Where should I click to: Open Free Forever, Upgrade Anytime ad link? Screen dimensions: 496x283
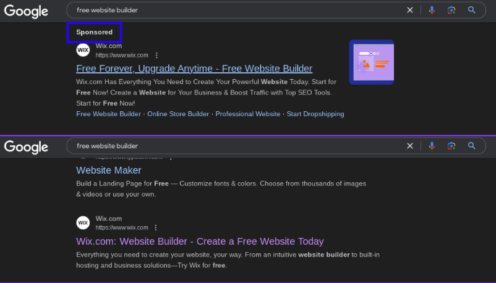click(194, 69)
